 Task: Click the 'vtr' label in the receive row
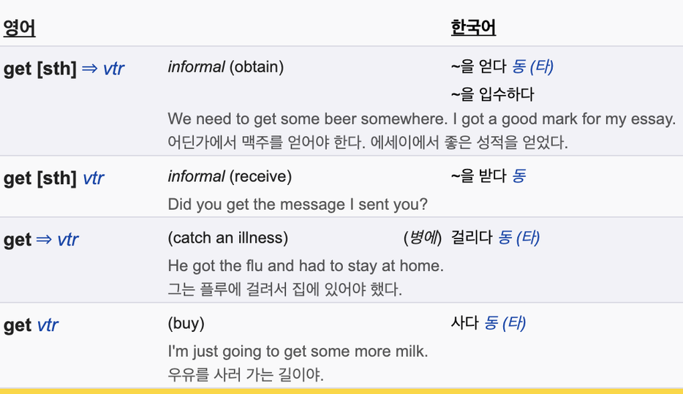[x=93, y=178]
